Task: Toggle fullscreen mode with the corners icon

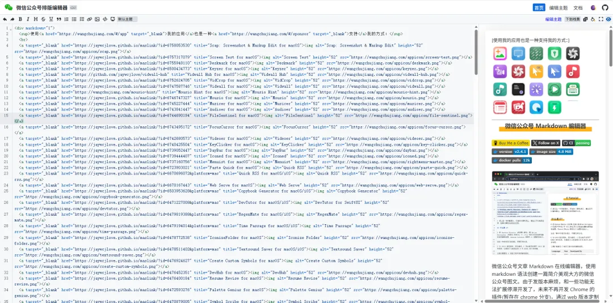Action: tap(601, 19)
